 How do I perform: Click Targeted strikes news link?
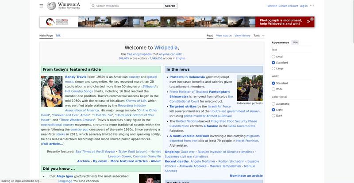point(183,107)
